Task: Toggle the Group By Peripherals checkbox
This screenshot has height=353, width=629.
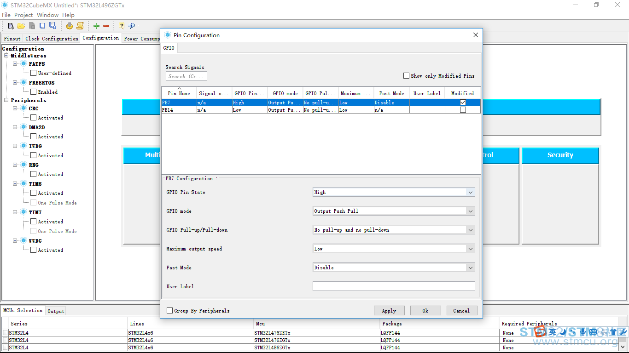Action: pos(169,311)
